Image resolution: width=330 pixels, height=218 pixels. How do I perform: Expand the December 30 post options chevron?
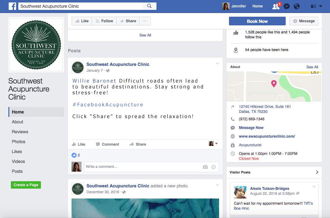(x=218, y=185)
